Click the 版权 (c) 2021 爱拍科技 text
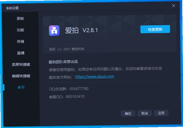183x128 pixels. coord(66,49)
